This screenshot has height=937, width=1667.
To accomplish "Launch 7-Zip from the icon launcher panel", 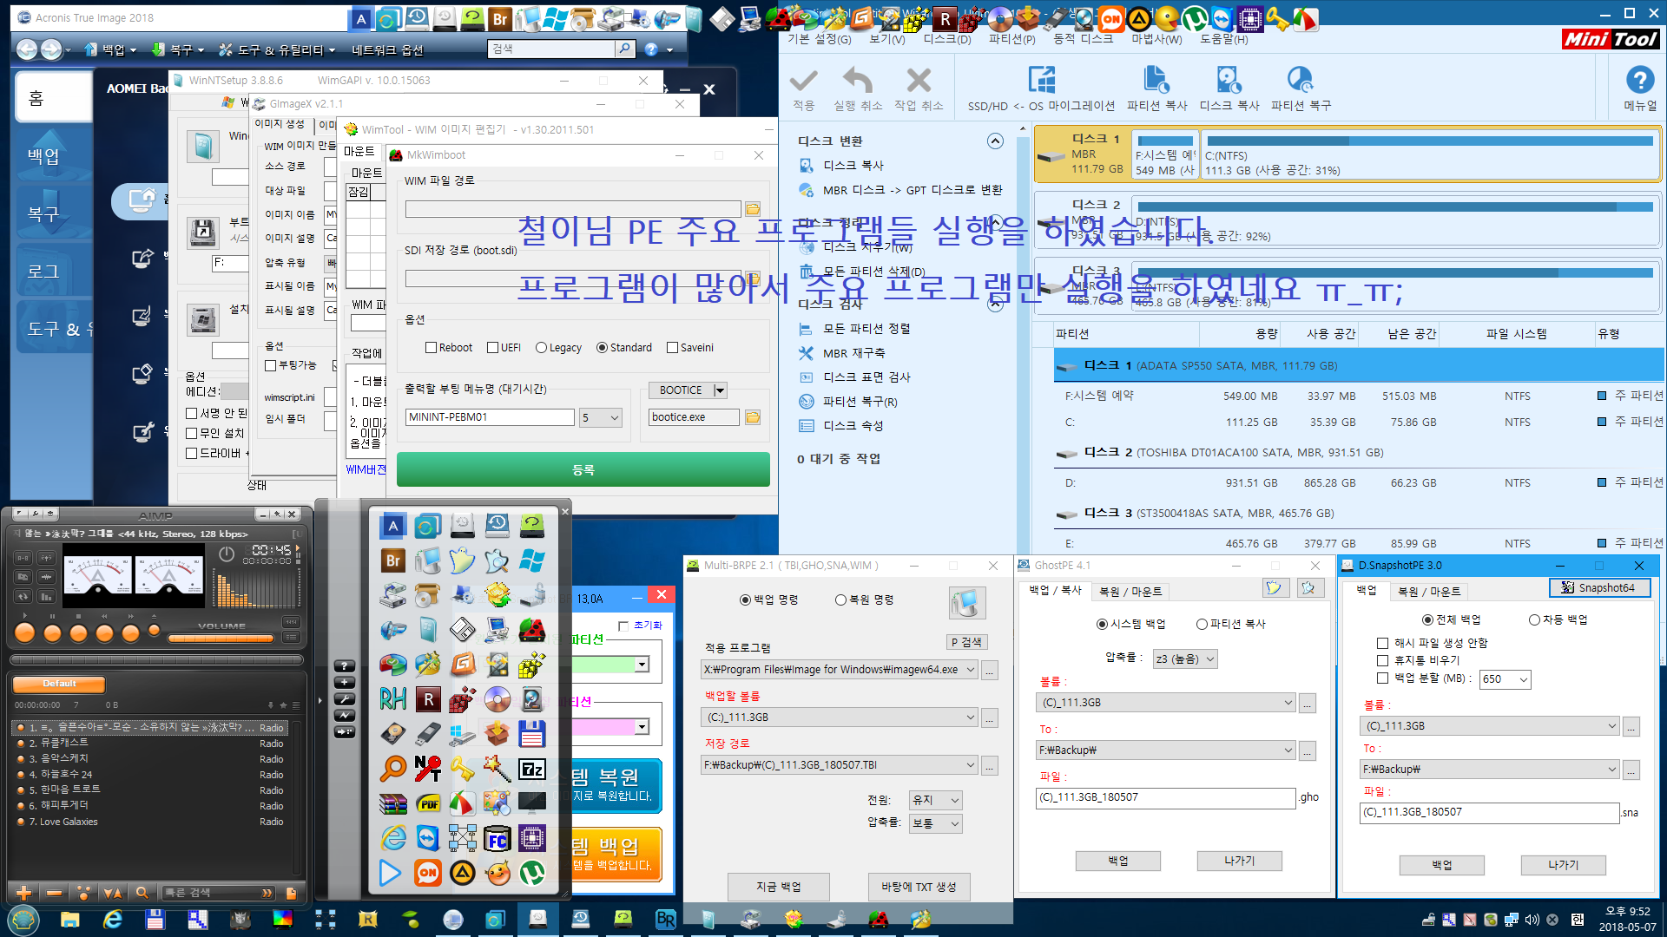I will click(x=531, y=769).
